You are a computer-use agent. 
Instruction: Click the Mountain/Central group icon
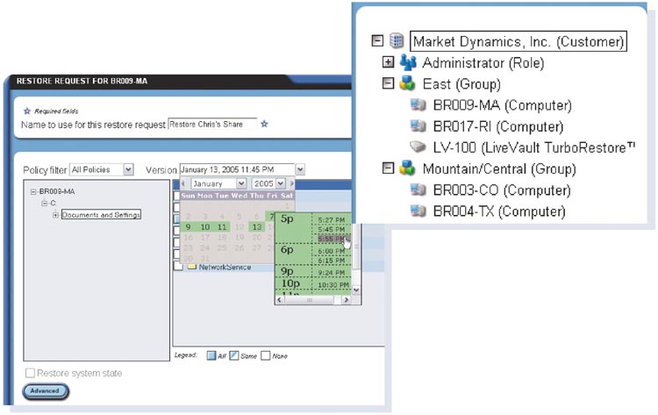[408, 168]
